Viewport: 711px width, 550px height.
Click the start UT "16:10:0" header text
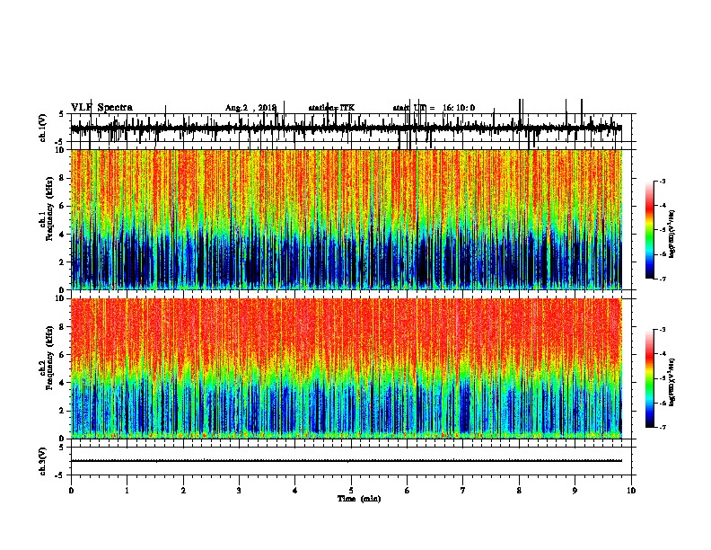459,108
